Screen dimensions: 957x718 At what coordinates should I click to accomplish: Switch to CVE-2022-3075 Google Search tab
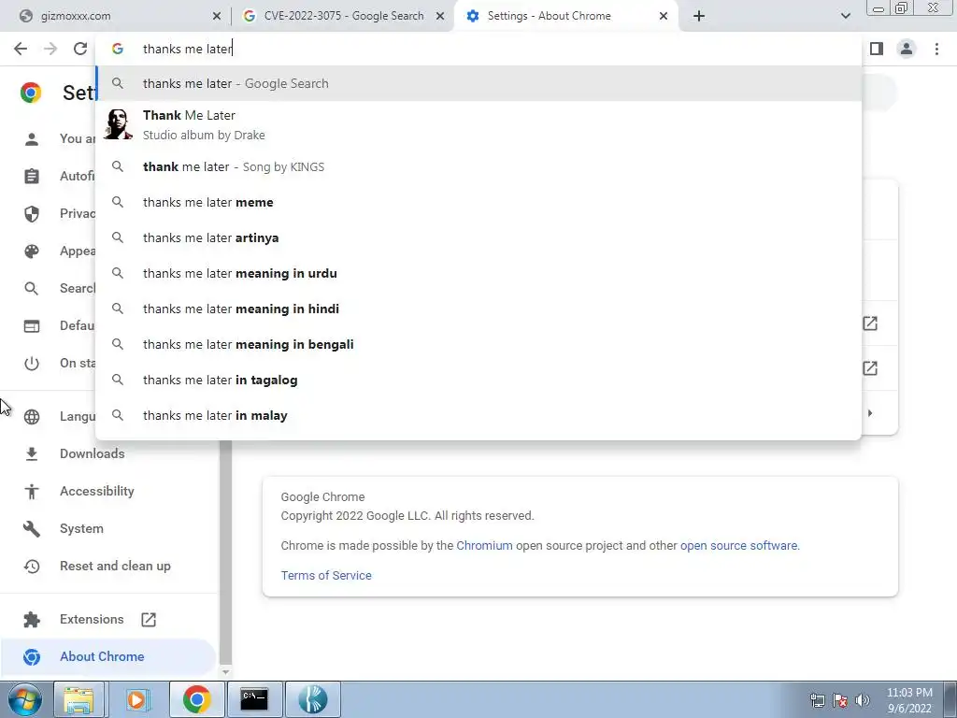point(343,16)
